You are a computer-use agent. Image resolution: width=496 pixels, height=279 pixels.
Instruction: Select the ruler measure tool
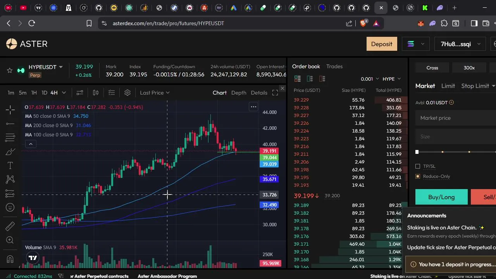10,226
